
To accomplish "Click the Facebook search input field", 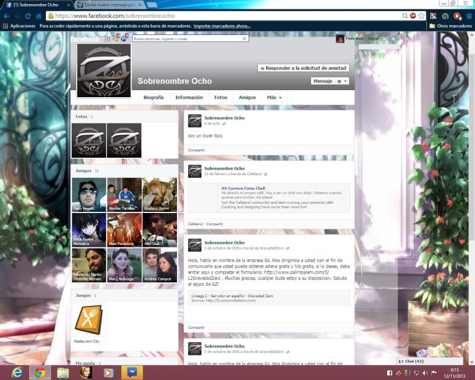I will (190, 39).
